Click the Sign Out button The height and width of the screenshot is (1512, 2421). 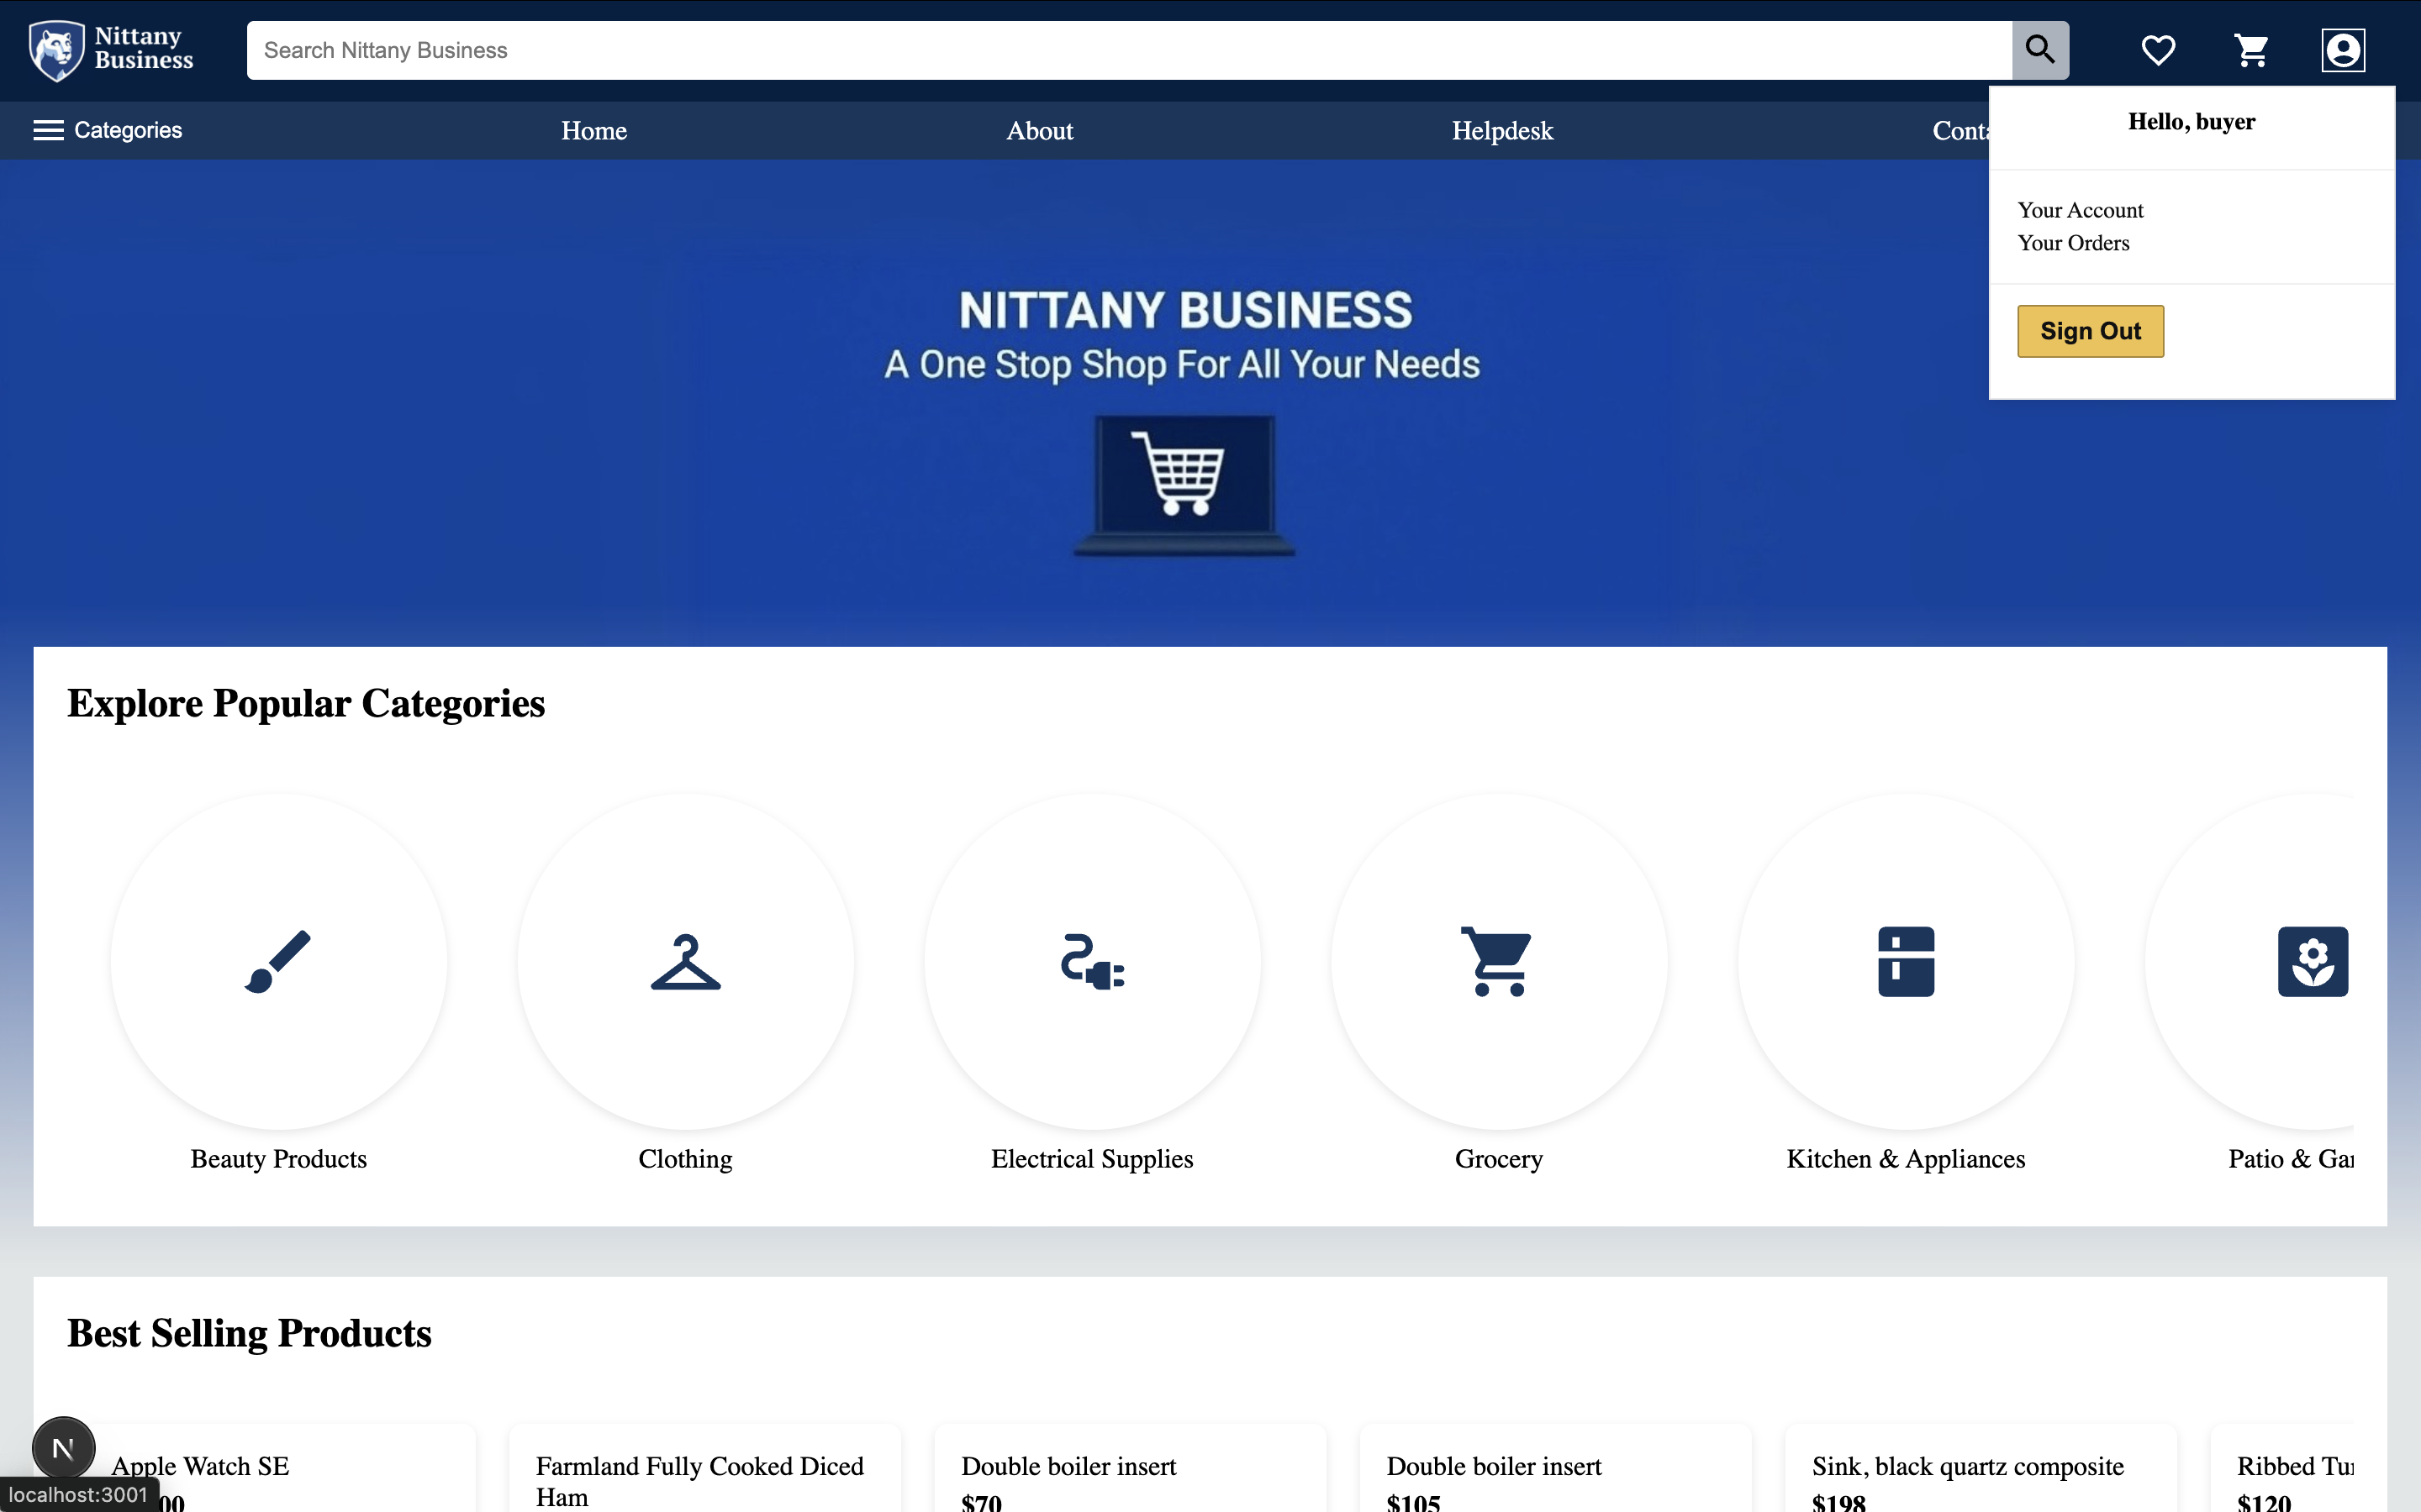[2090, 331]
